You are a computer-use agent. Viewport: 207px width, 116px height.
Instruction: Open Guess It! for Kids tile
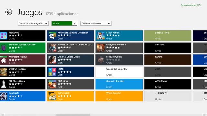click(119, 84)
